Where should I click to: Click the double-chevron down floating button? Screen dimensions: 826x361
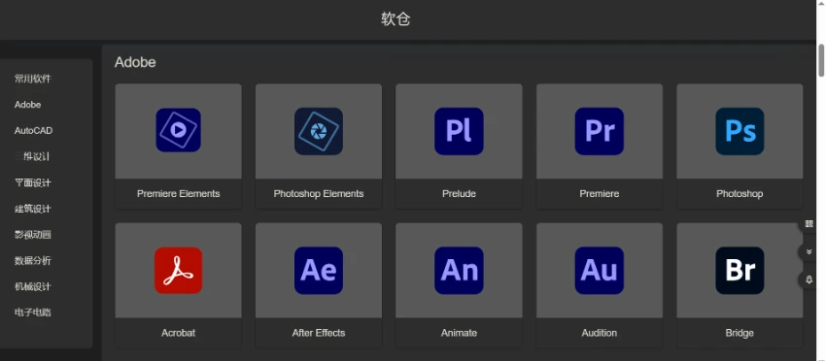(x=809, y=252)
